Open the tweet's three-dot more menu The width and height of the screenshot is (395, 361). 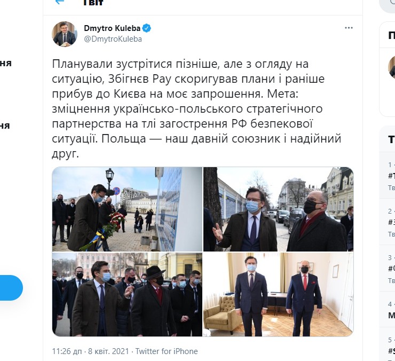click(349, 28)
